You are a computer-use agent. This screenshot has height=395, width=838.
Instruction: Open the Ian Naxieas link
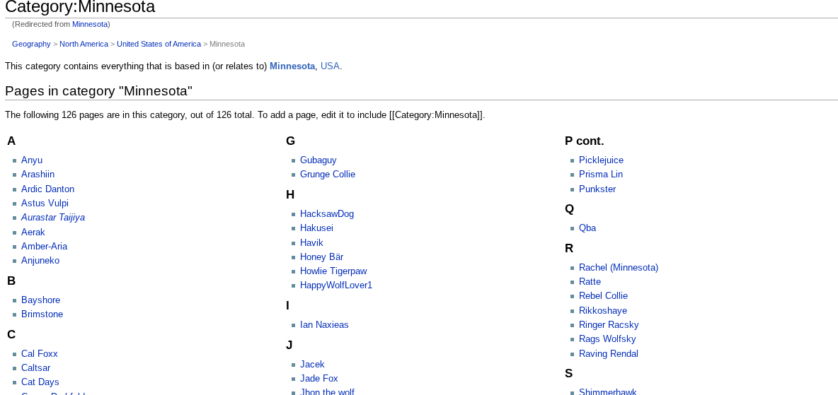click(x=324, y=325)
